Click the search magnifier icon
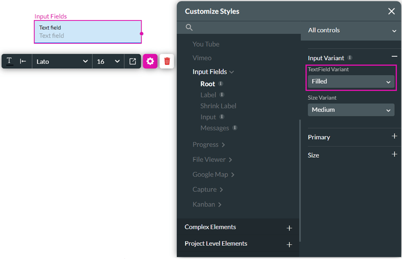Viewport: 402px width, 259px height. click(x=189, y=28)
